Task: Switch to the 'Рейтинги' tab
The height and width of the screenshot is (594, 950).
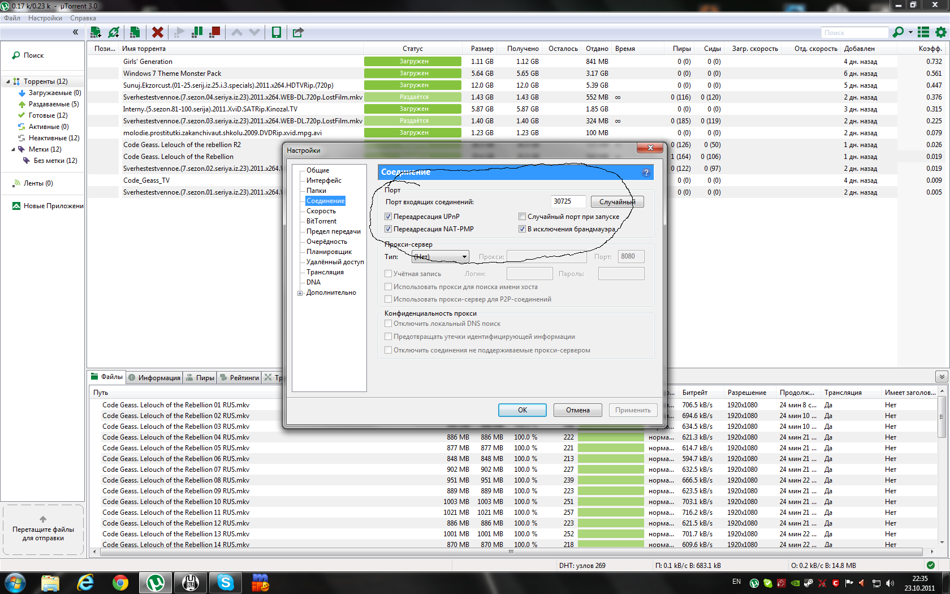Action: coord(239,377)
